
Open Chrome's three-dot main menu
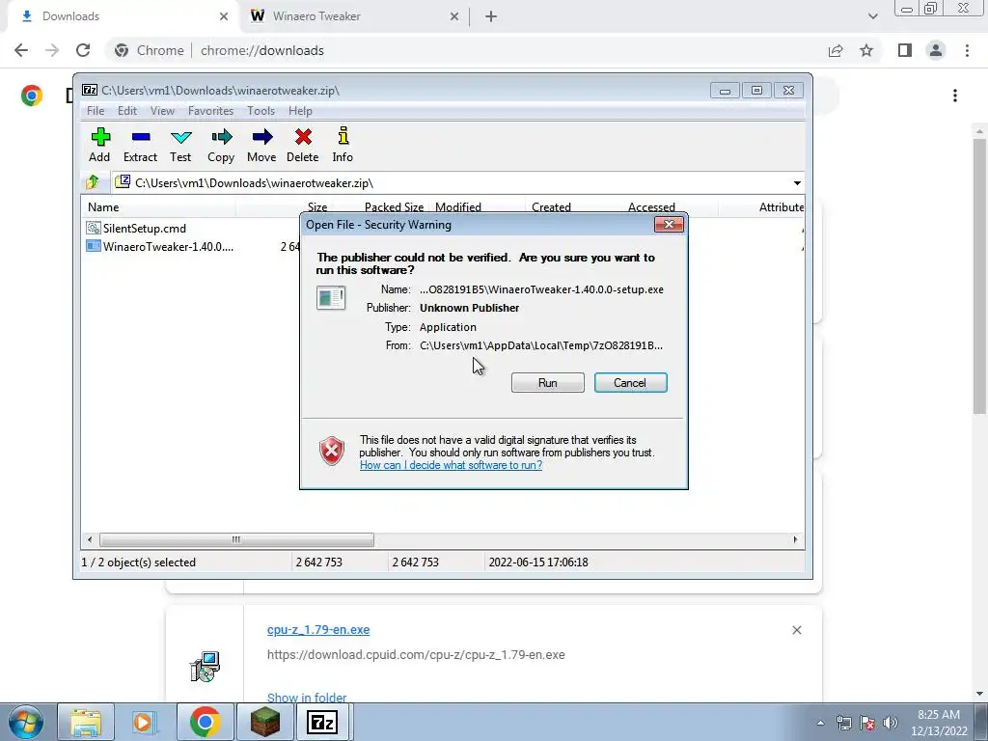967,50
